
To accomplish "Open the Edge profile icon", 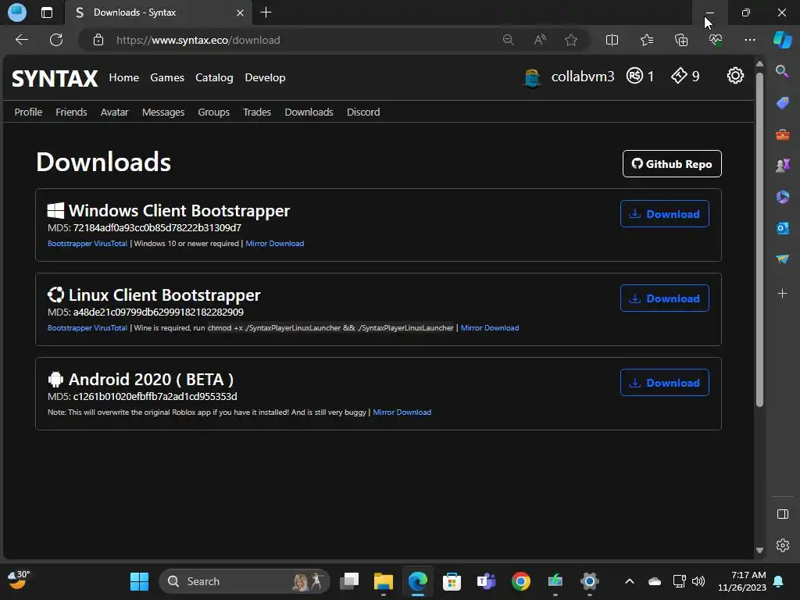I will (17, 12).
